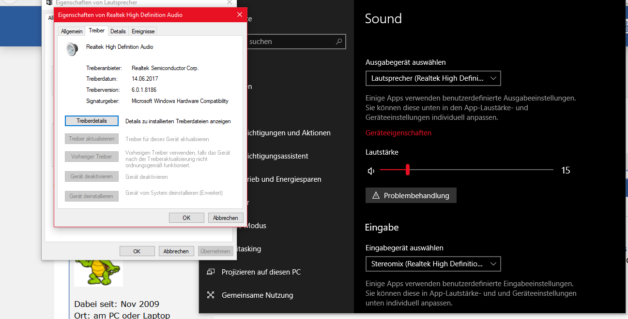Click Abbrechen in the Lautsprecher properties window

(x=176, y=251)
